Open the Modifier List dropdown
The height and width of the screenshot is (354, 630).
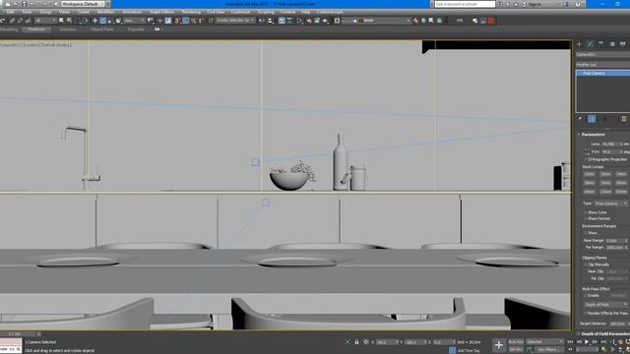click(602, 65)
